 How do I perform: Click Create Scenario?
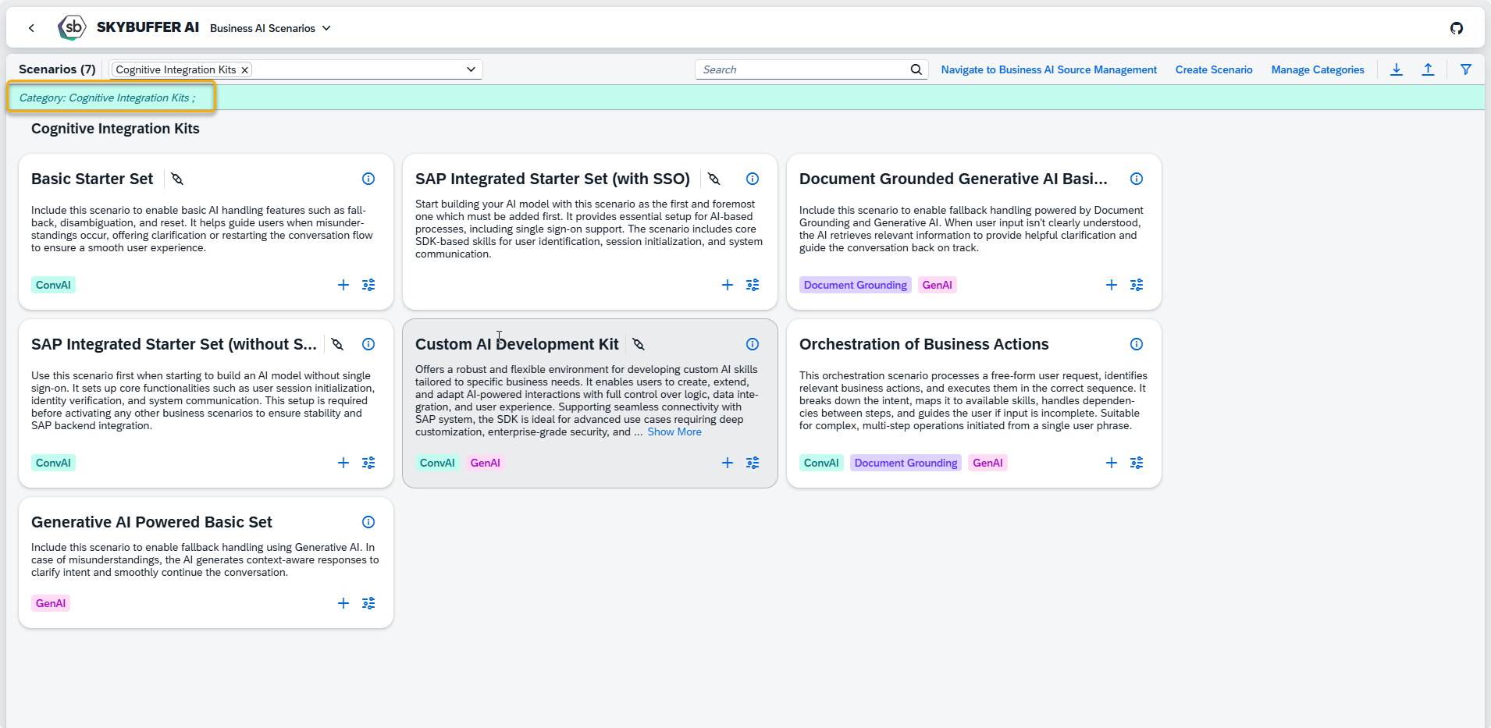tap(1214, 69)
